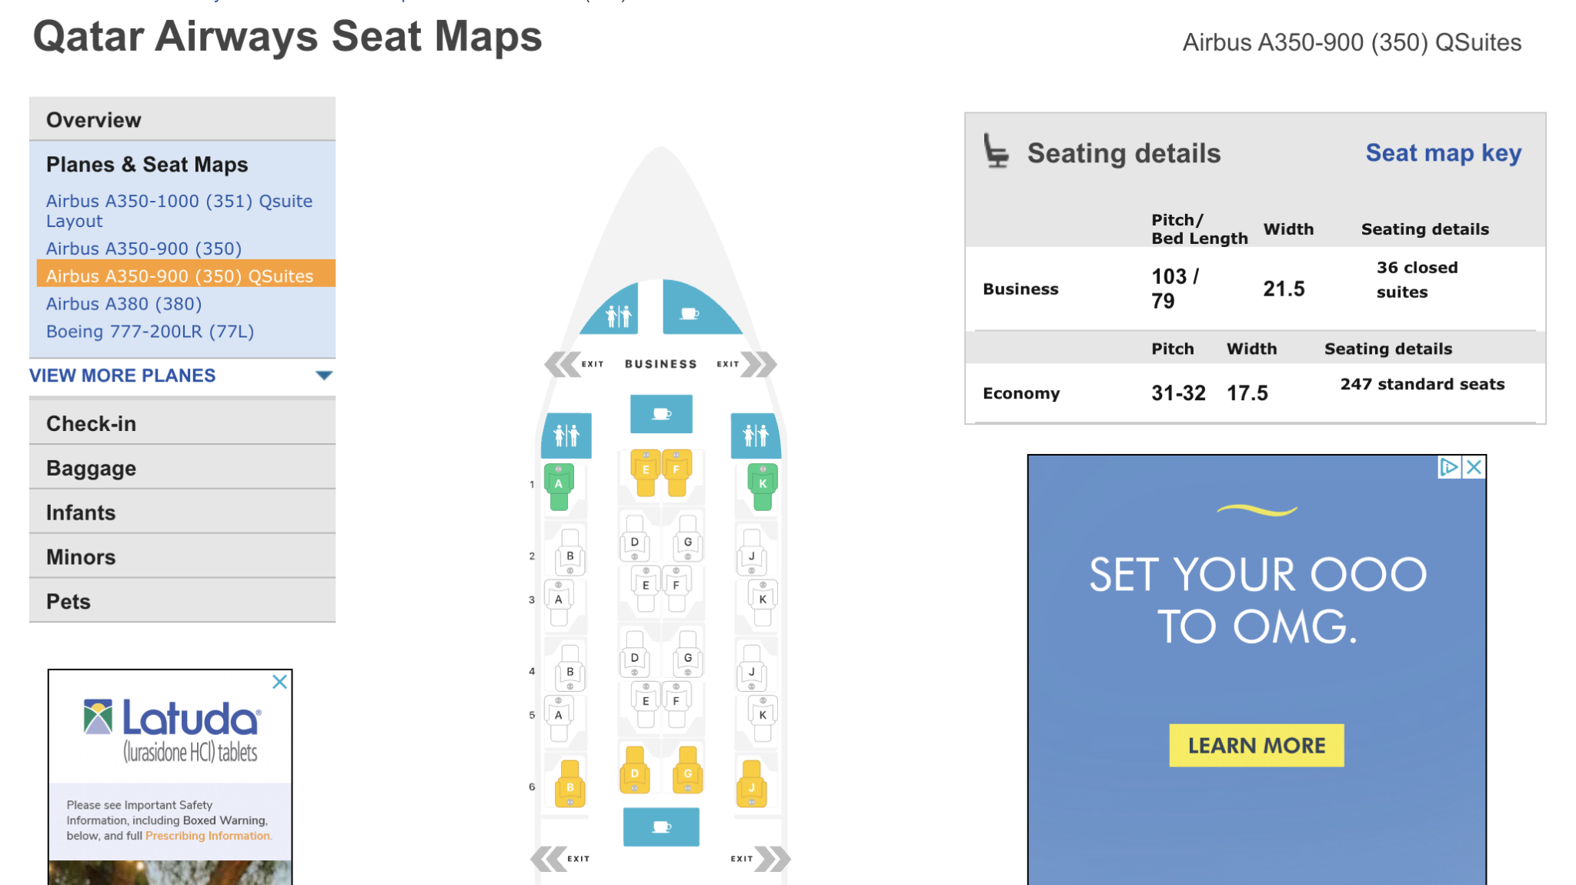1576x885 pixels.
Task: Select the Pets menu item
Action: tap(68, 602)
